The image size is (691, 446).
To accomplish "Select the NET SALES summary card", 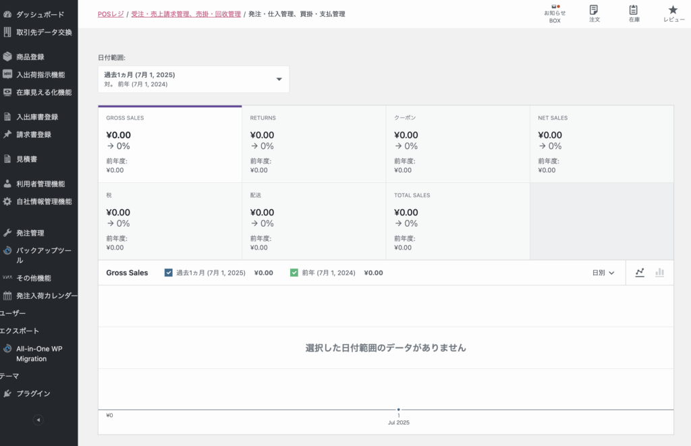I will point(601,144).
